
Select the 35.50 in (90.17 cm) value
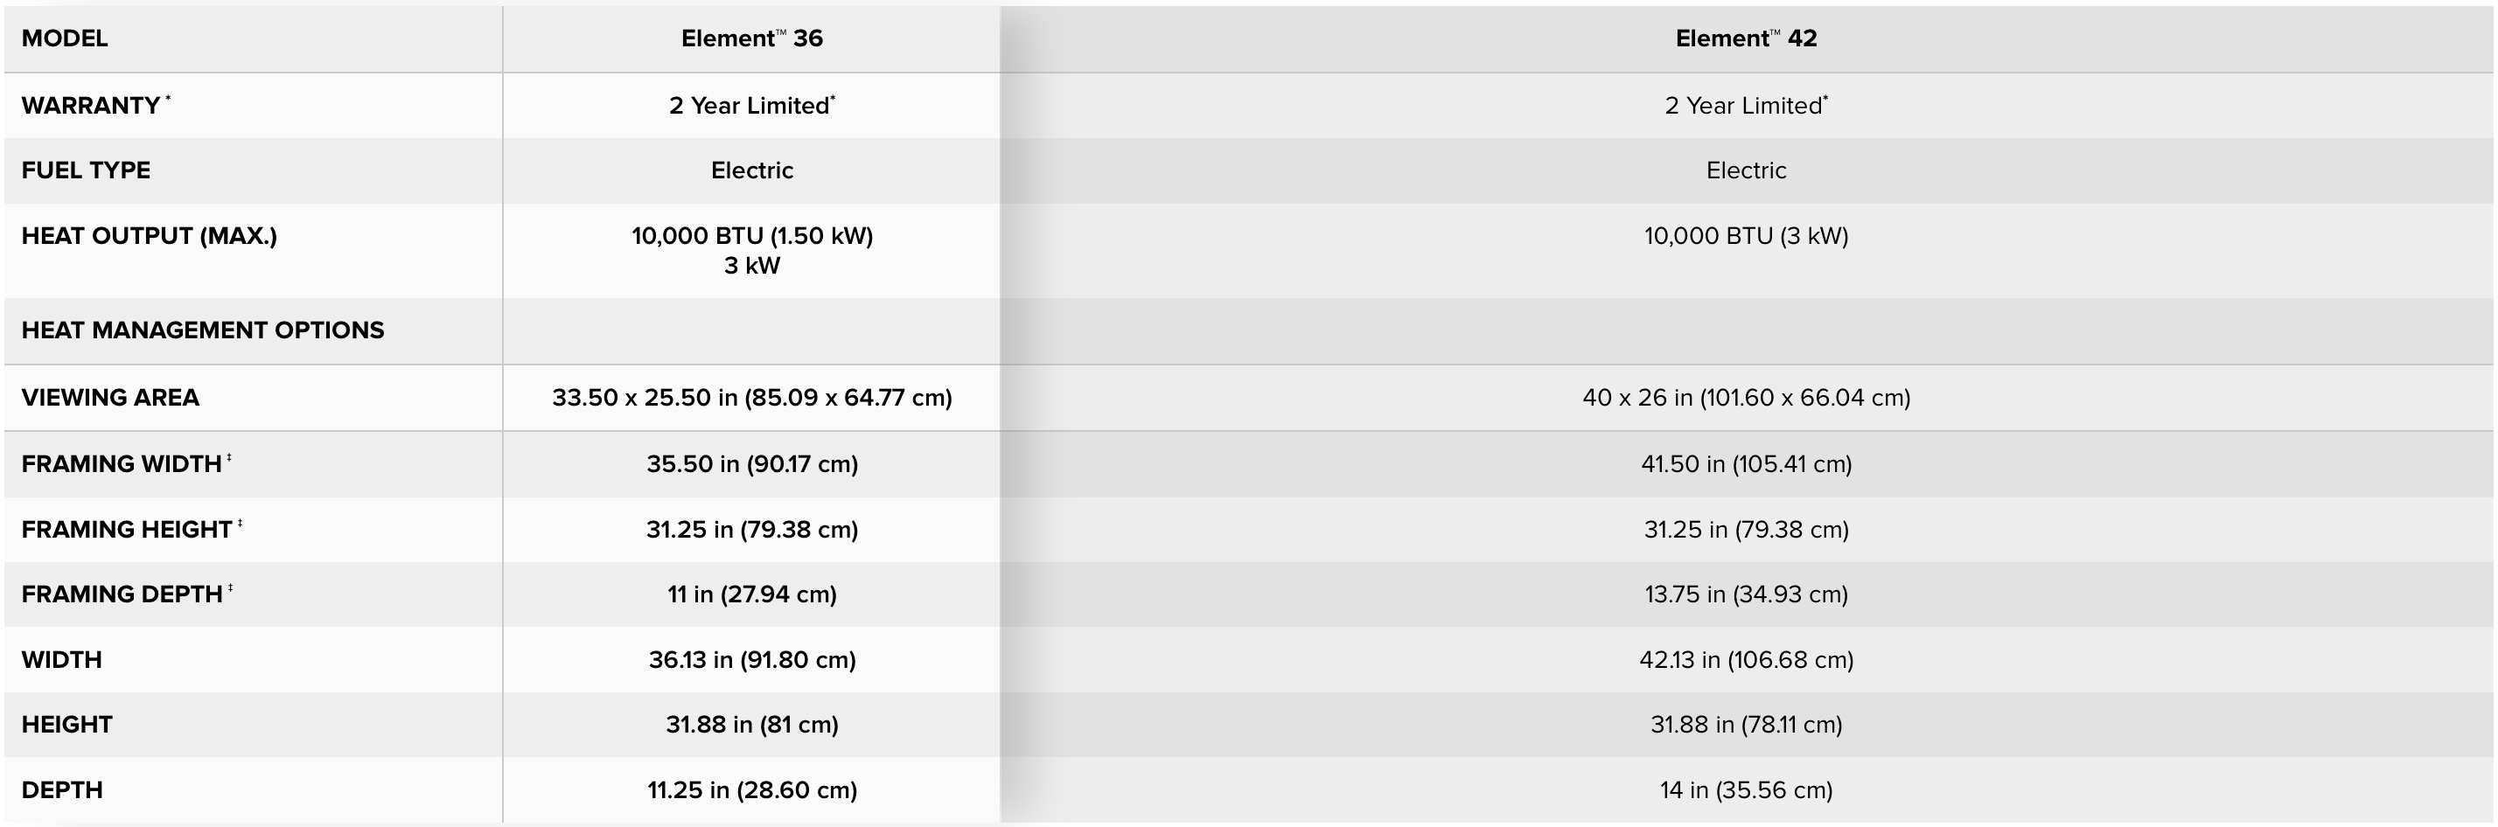(x=751, y=464)
